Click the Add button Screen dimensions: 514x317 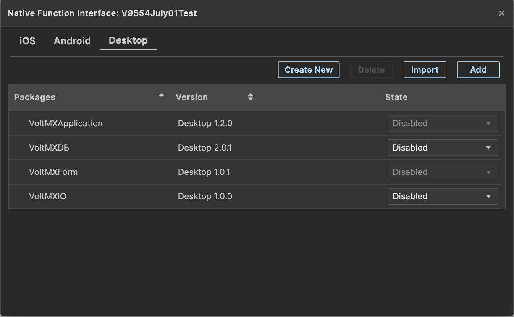(478, 70)
